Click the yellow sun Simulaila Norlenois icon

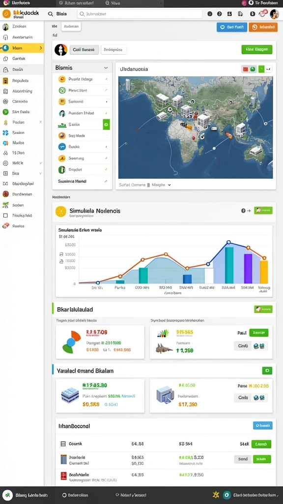[60, 211]
